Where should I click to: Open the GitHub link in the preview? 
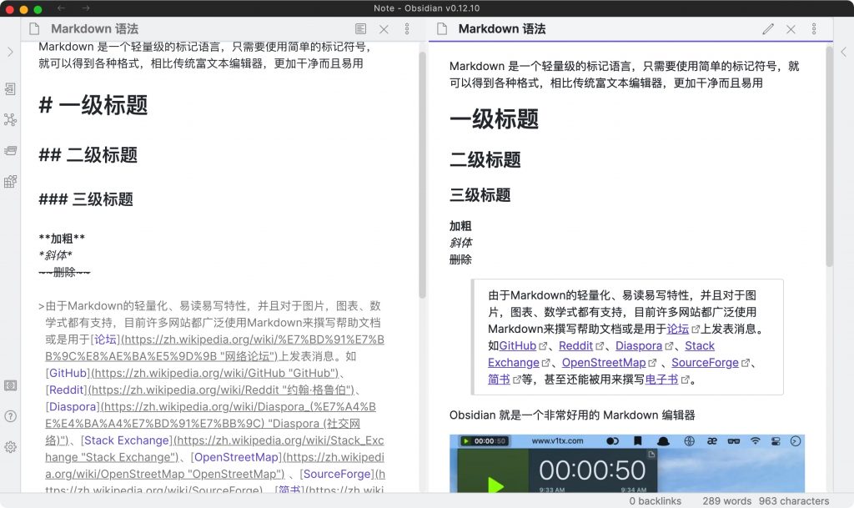pyautogui.click(x=518, y=345)
